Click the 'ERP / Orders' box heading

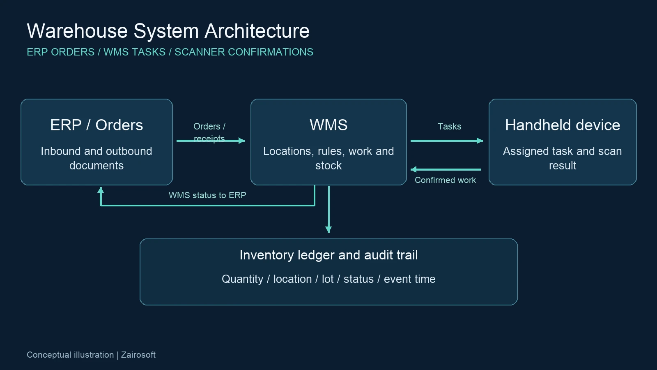[x=96, y=125]
